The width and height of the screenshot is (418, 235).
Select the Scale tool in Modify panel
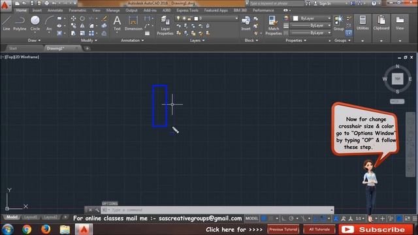(x=82, y=33)
